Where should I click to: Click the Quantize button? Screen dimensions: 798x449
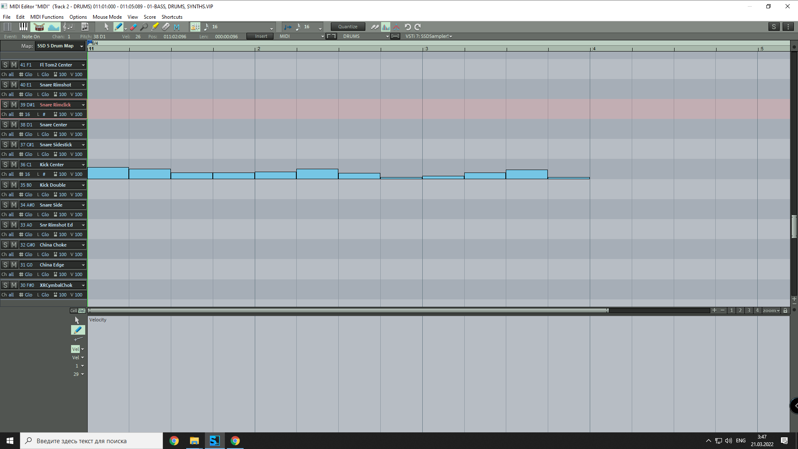348,27
